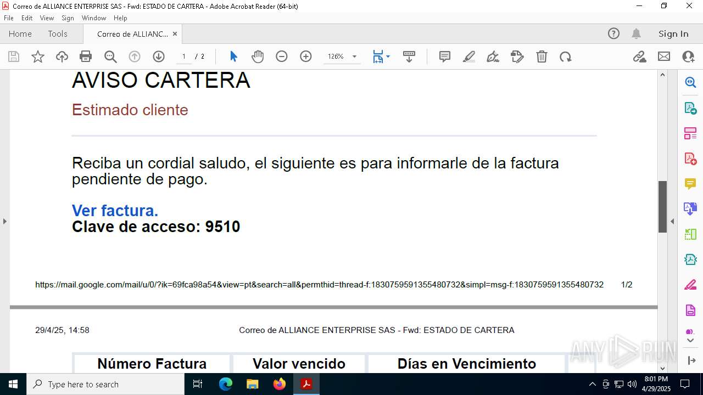Image resolution: width=703 pixels, height=395 pixels.
Task: Click the page number input field
Action: [184, 57]
